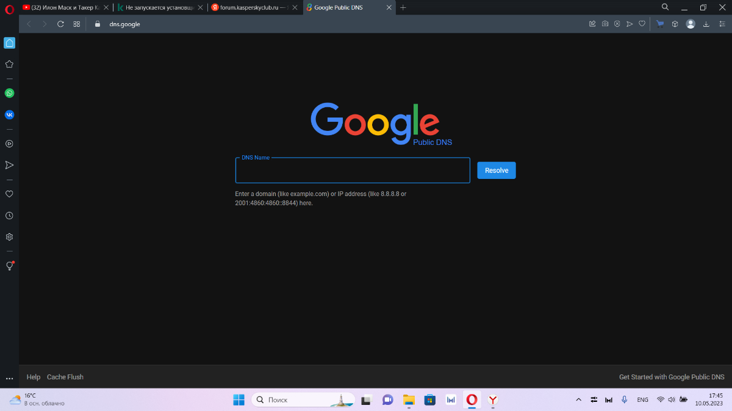Open the ad blocker shield icon
The height and width of the screenshot is (411, 732).
[x=617, y=24]
